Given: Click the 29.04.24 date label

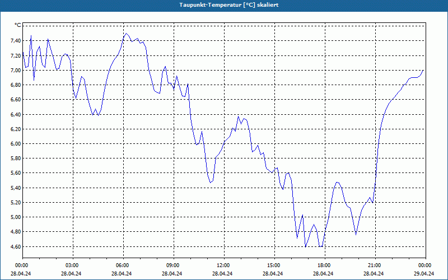Looking at the screenshot, I should coord(424,273).
